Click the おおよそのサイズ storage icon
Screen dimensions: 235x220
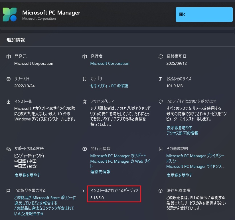click(160, 79)
